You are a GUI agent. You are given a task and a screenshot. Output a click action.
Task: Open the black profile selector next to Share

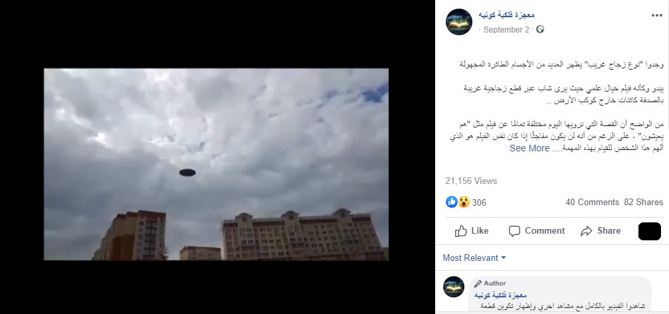coord(649,231)
